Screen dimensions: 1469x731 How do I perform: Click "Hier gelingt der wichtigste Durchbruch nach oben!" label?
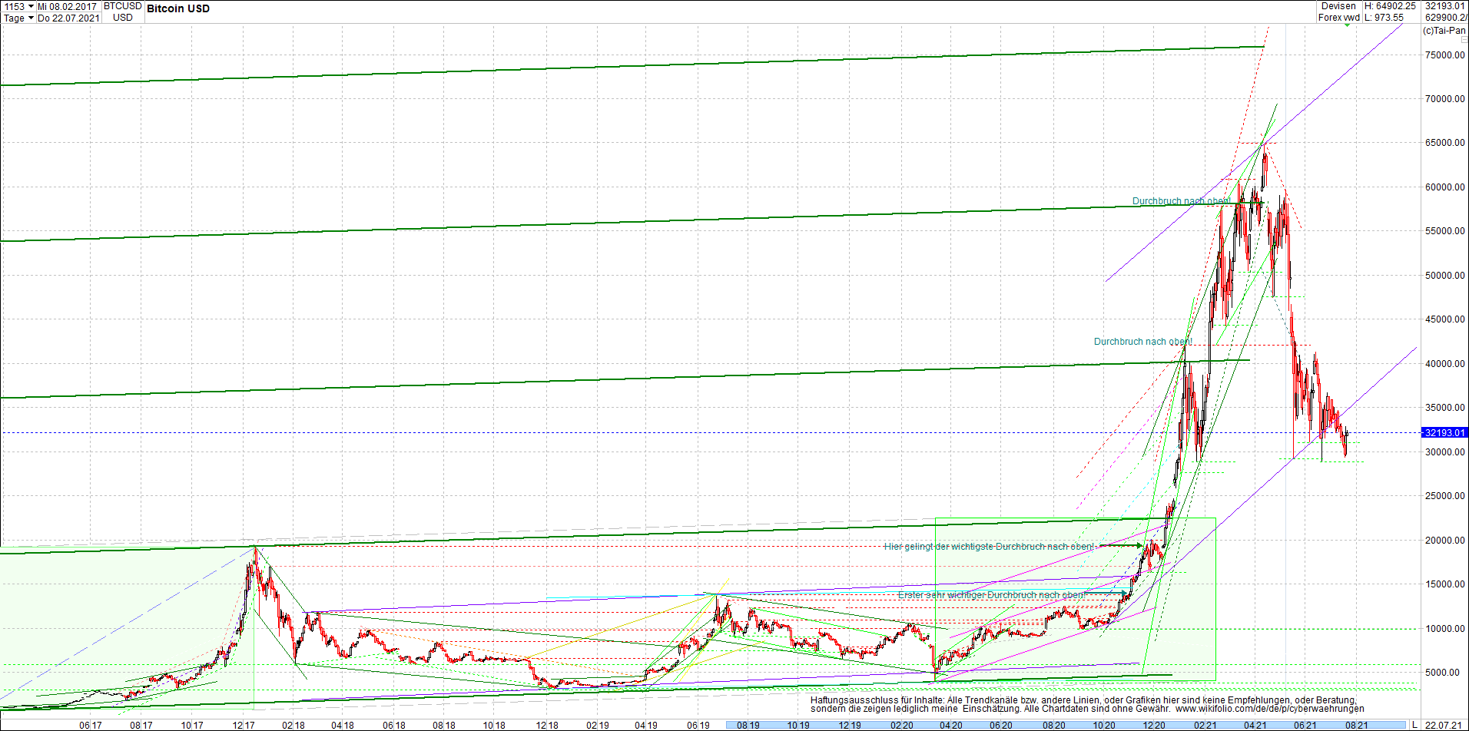(x=988, y=546)
